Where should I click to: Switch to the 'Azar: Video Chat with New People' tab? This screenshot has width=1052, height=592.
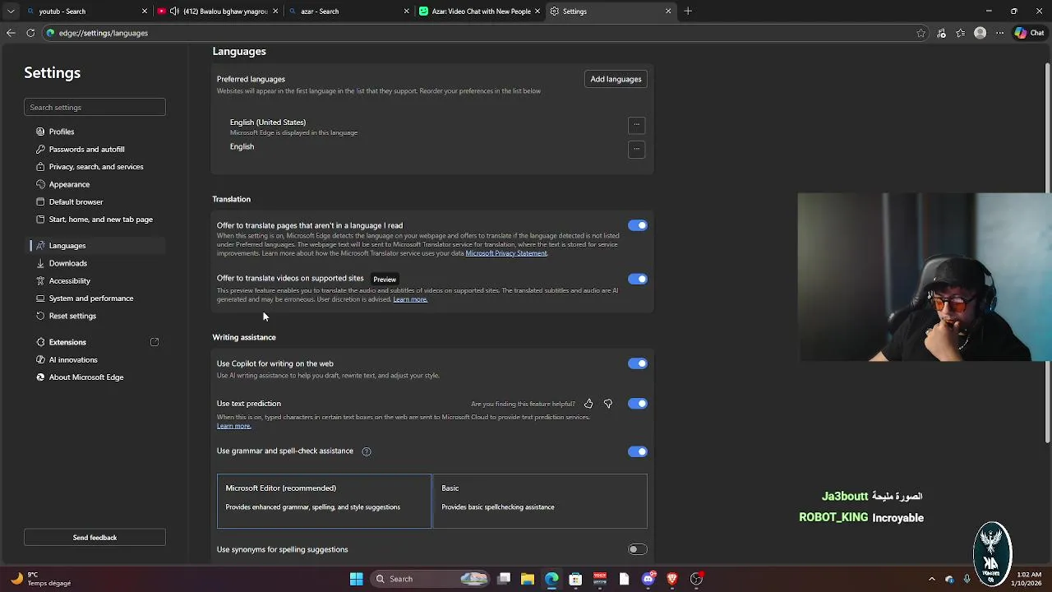(480, 12)
